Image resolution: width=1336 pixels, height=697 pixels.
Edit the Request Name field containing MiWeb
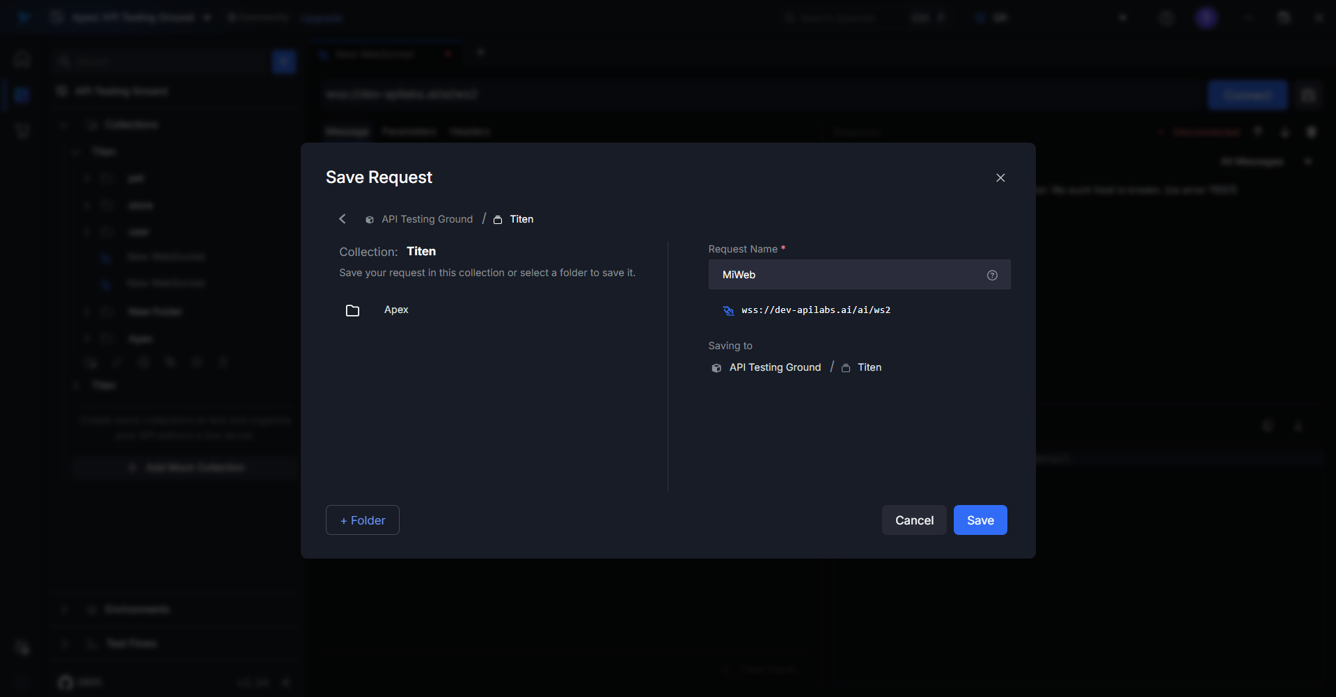(849, 275)
